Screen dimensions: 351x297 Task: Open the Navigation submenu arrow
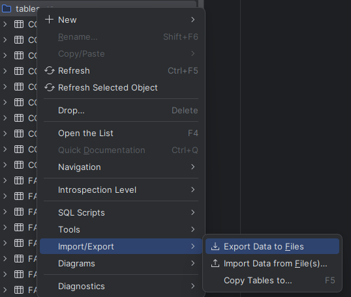192,167
